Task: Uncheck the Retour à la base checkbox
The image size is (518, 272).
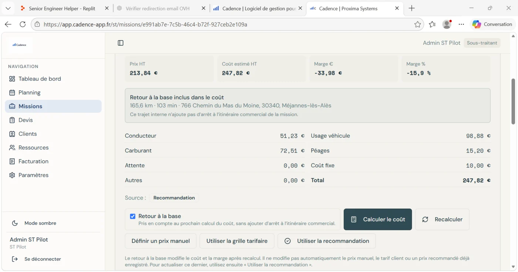Action: pyautogui.click(x=132, y=216)
